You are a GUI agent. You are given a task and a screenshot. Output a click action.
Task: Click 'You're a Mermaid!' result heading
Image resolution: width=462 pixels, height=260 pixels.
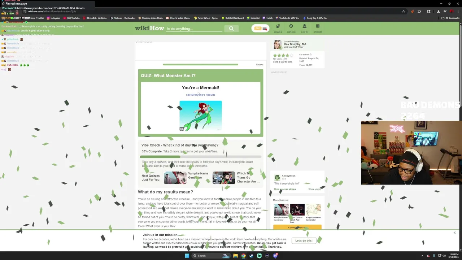200,88
